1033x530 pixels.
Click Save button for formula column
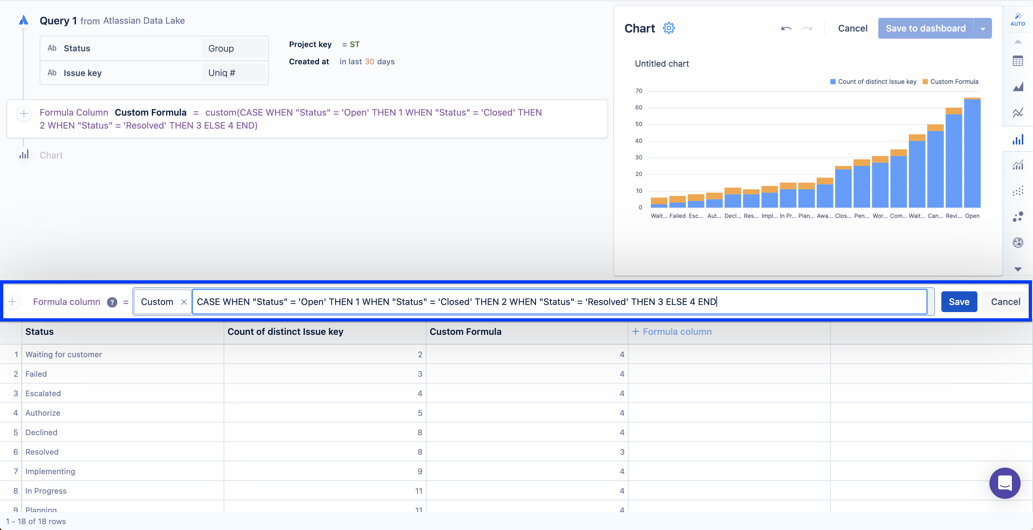click(959, 302)
